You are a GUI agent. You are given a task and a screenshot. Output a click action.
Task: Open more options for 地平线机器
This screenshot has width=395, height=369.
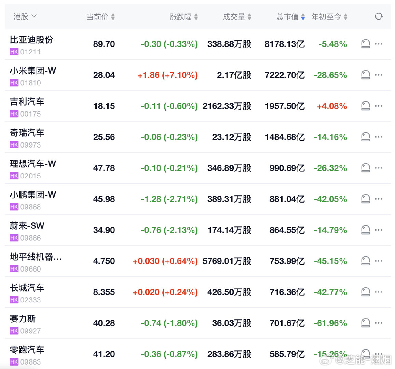pyautogui.click(x=379, y=261)
